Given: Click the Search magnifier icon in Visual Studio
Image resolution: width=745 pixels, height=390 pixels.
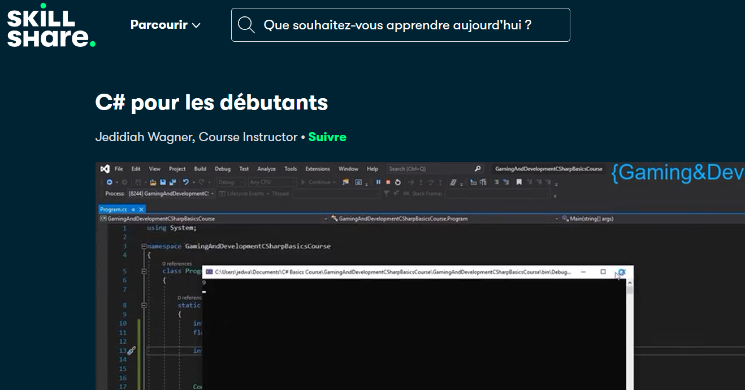Looking at the screenshot, I should click(x=478, y=169).
